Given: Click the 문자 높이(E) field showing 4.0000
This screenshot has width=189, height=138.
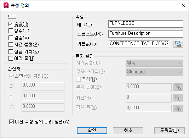Looking at the screenshot, I should click(x=149, y=88).
